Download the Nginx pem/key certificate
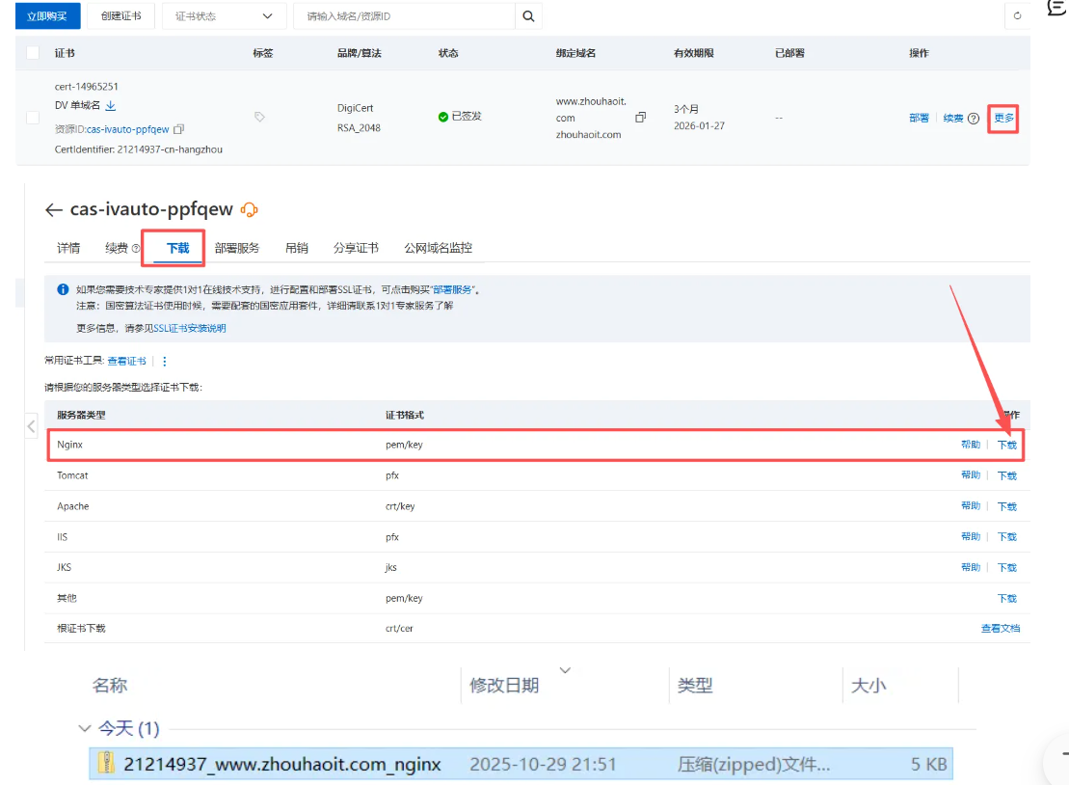 tap(1006, 446)
